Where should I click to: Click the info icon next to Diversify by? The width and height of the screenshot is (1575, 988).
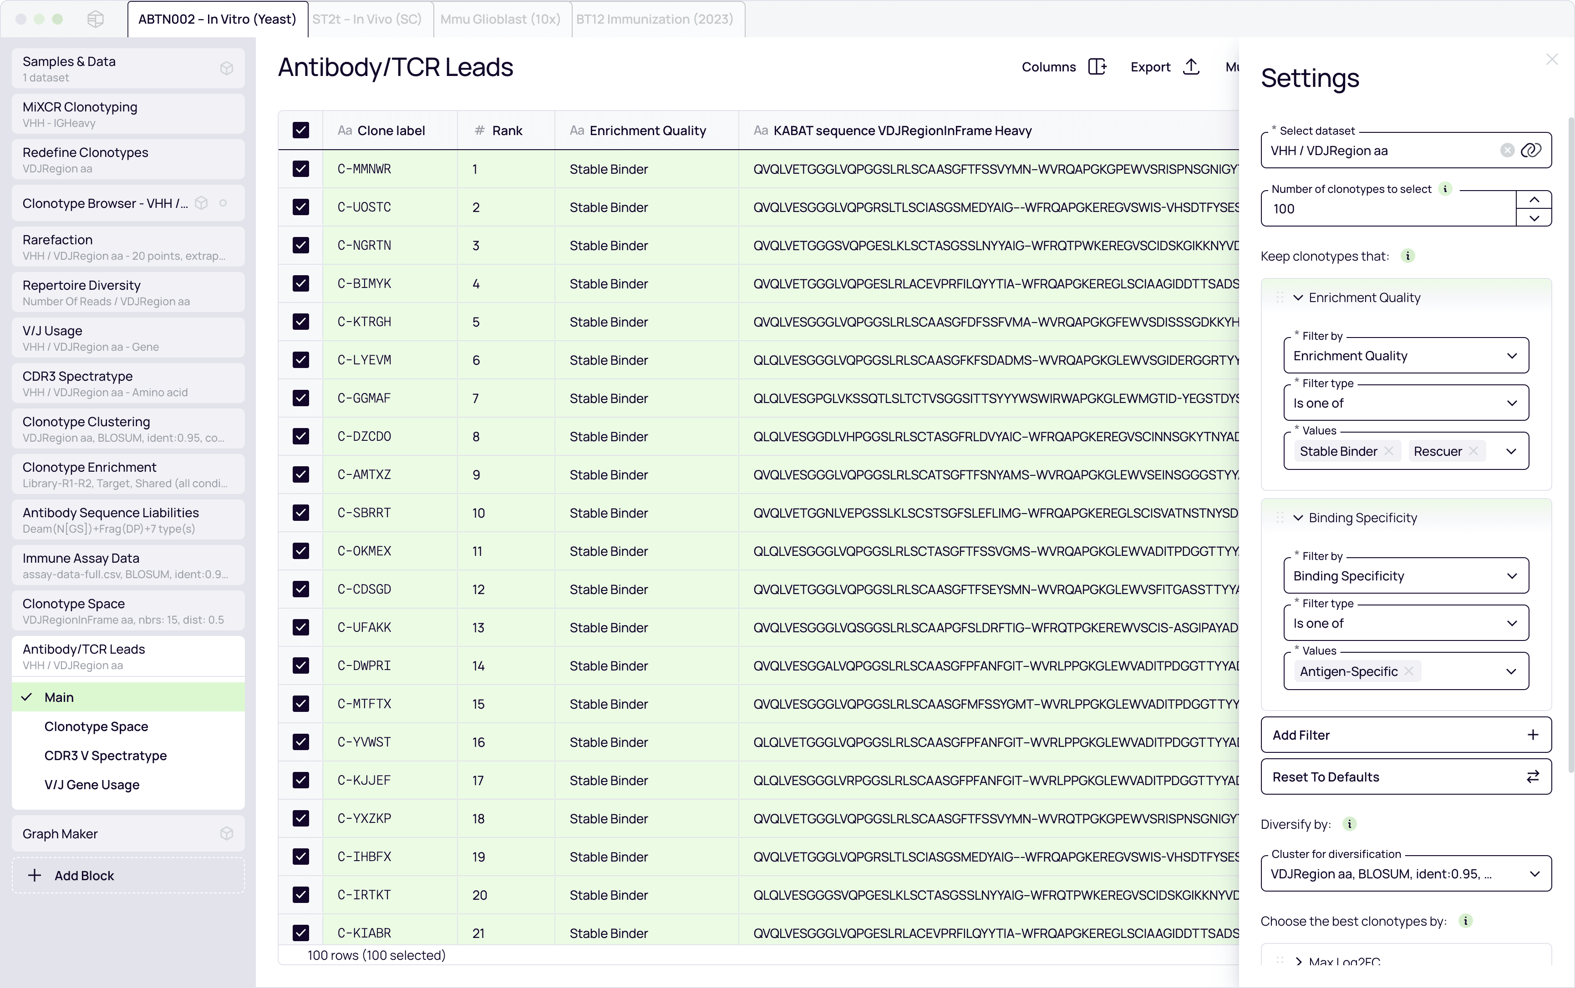(x=1349, y=824)
